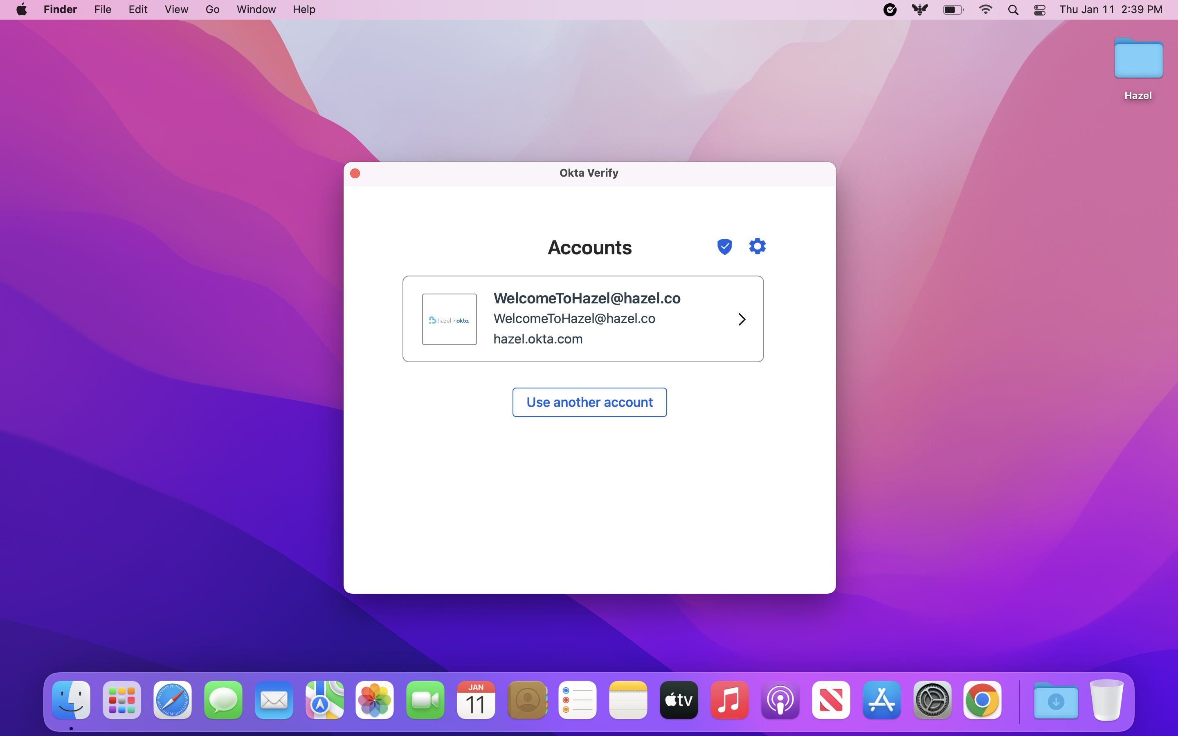Open the Apple menu
The width and height of the screenshot is (1178, 736).
pos(21,9)
